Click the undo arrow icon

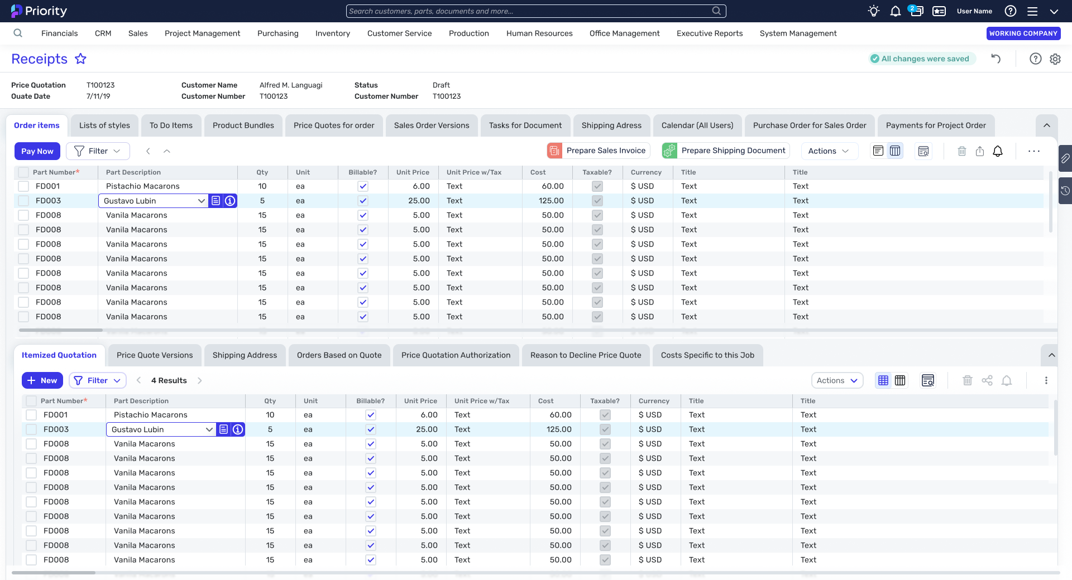click(996, 59)
